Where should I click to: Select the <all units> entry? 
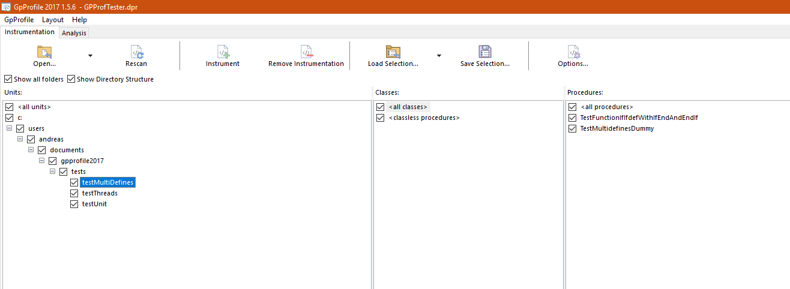(x=34, y=107)
